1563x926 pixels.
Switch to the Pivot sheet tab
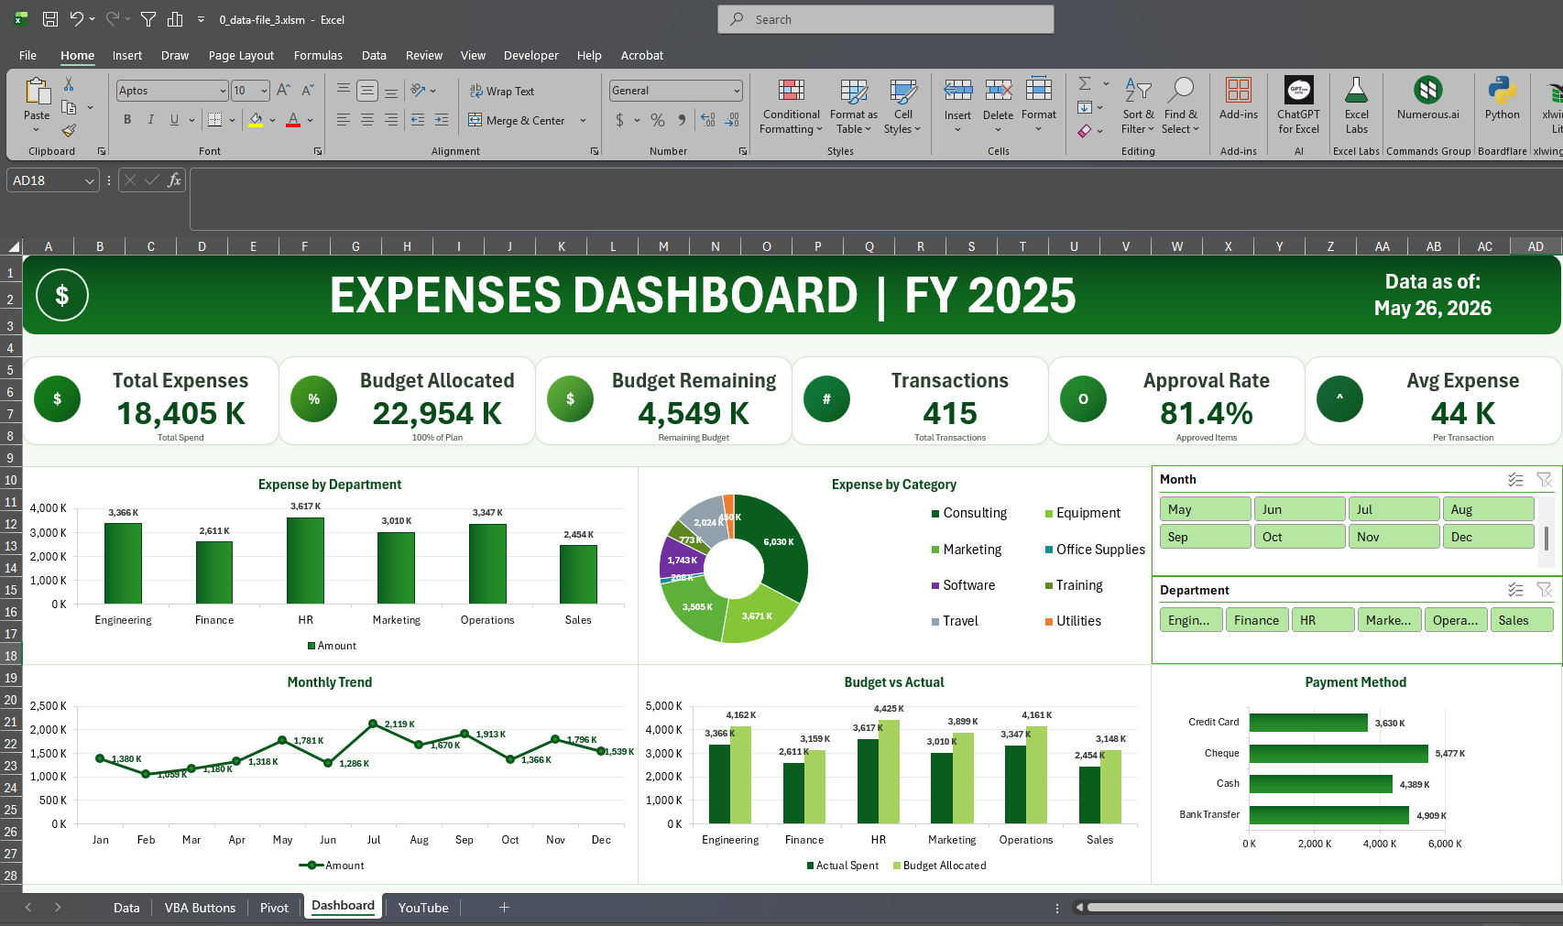(x=274, y=908)
